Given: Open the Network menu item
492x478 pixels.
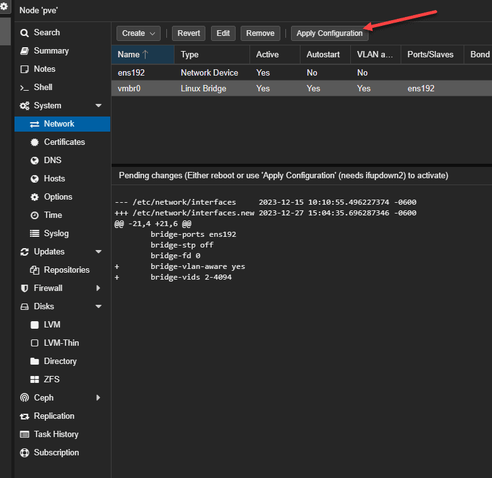Looking at the screenshot, I should (x=59, y=124).
